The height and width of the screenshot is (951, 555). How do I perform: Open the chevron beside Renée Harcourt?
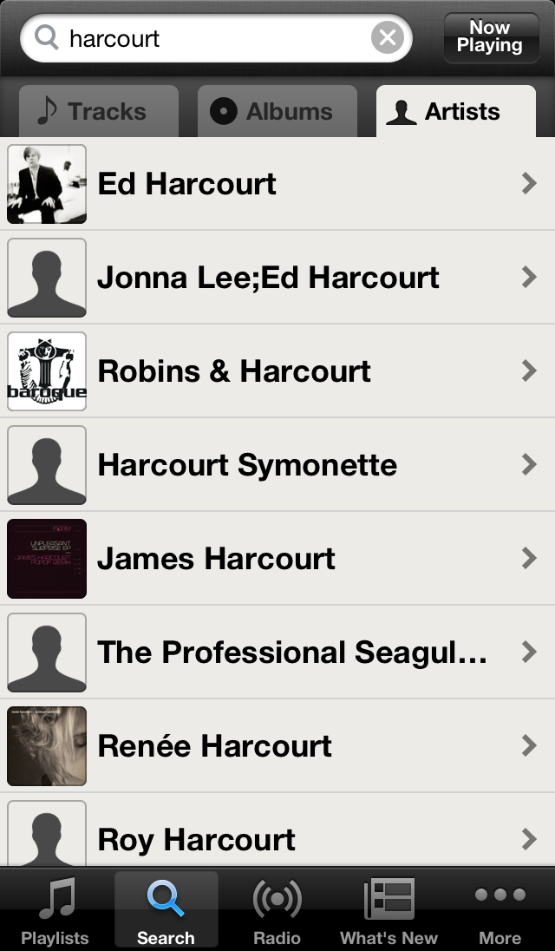click(529, 746)
